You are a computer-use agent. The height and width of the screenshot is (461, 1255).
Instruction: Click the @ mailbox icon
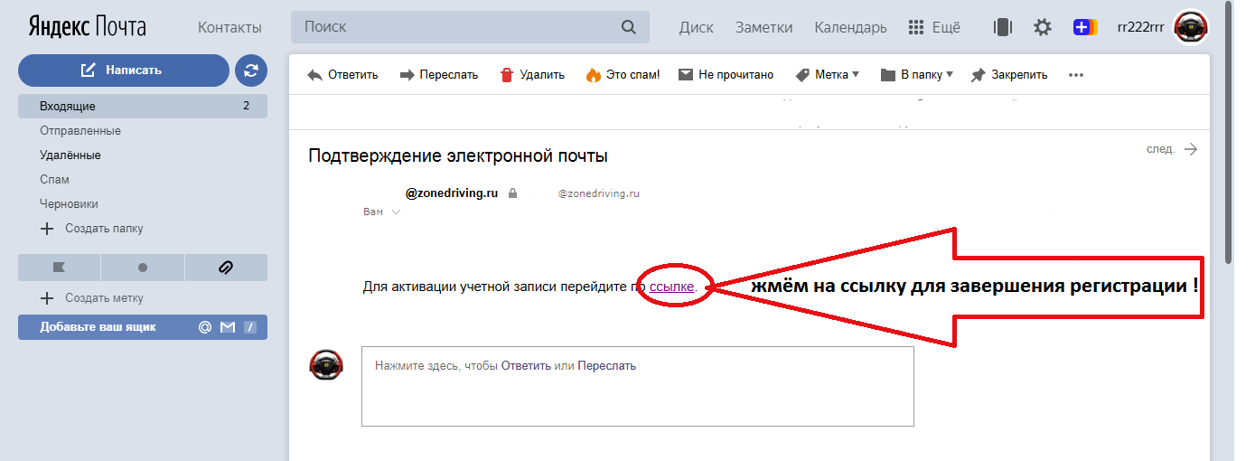205,327
